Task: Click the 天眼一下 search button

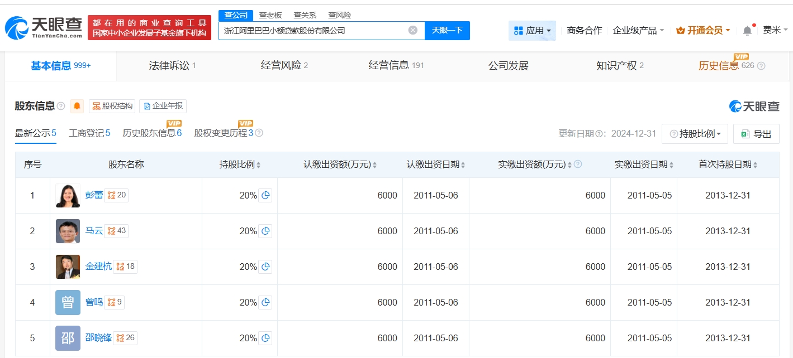Action: (447, 30)
